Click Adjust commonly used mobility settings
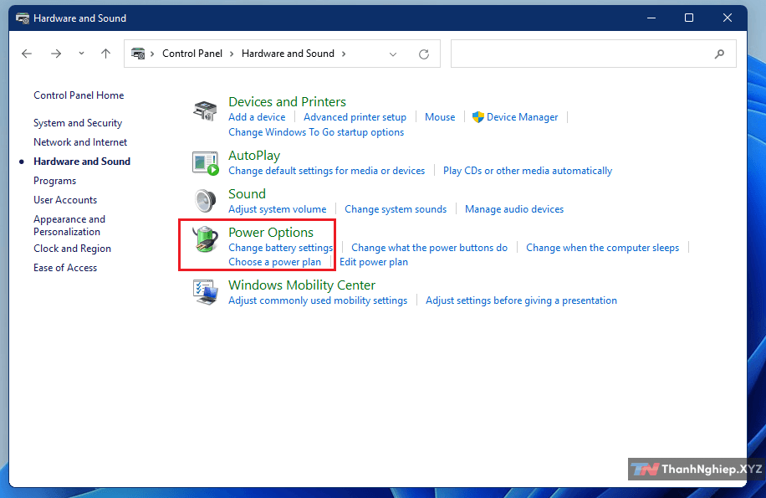 (318, 300)
